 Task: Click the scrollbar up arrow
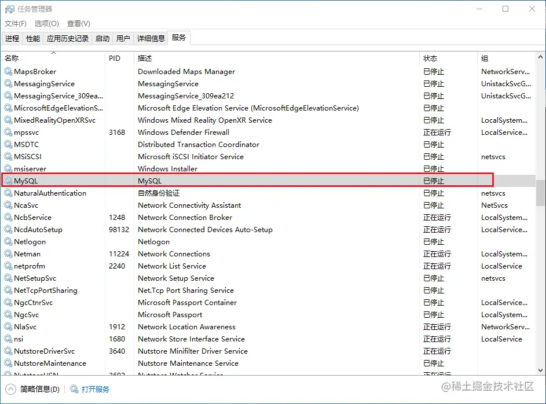pyautogui.click(x=540, y=57)
